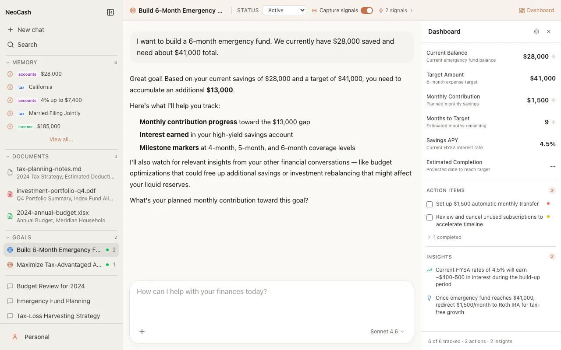Click the Search magnifier icon
The width and height of the screenshot is (561, 350).
click(11, 45)
